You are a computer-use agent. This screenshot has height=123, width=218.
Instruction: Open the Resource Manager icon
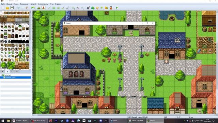click(107, 8)
